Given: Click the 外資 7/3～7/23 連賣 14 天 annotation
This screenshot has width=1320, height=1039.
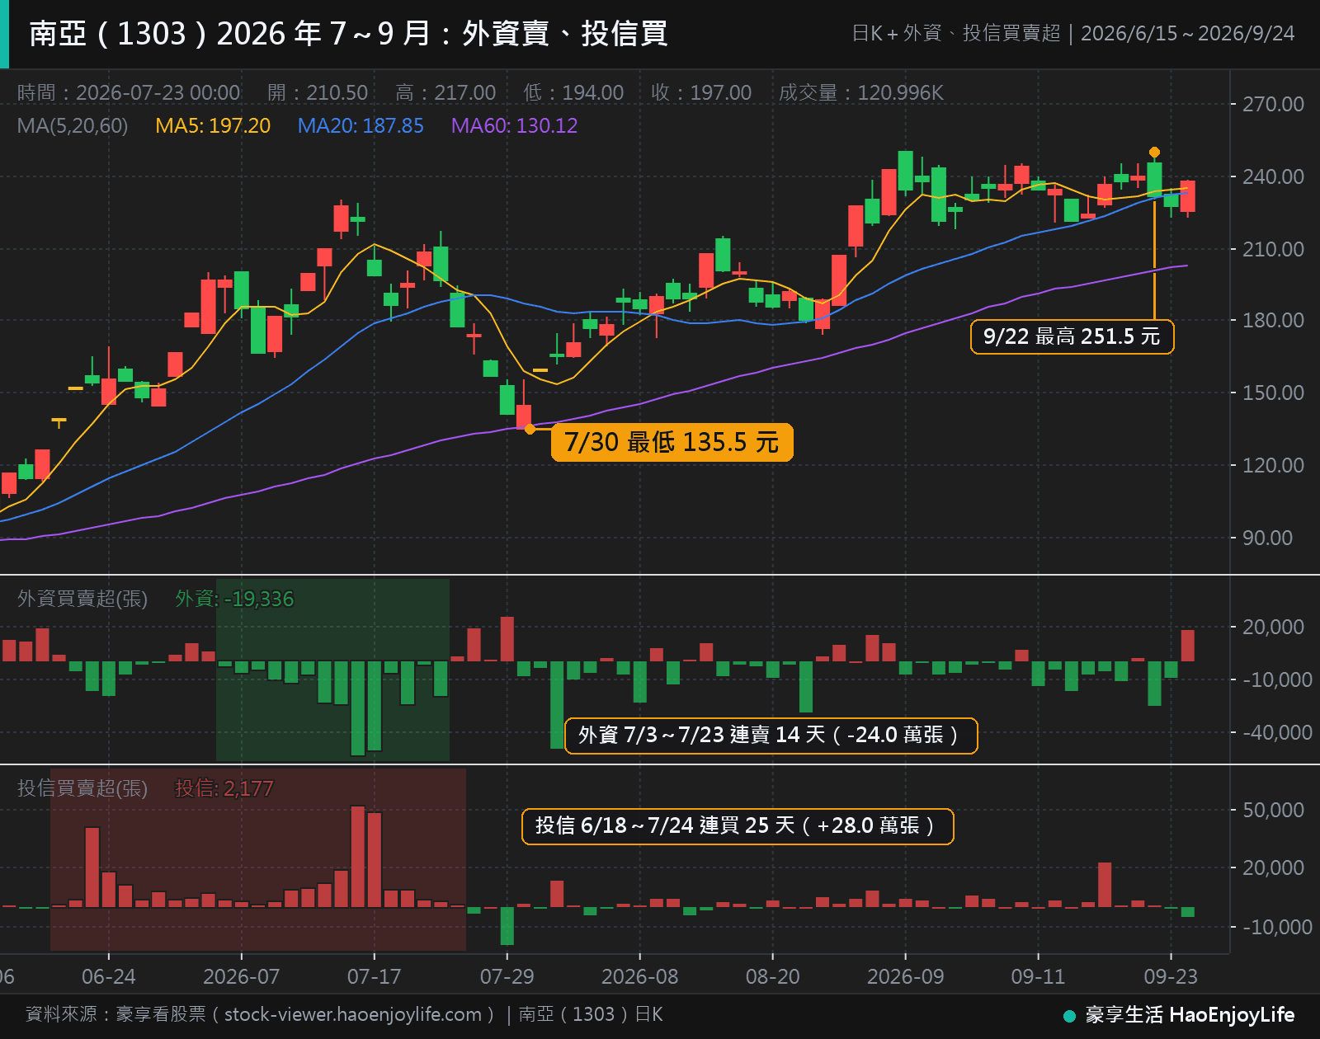Looking at the screenshot, I should 771,735.
